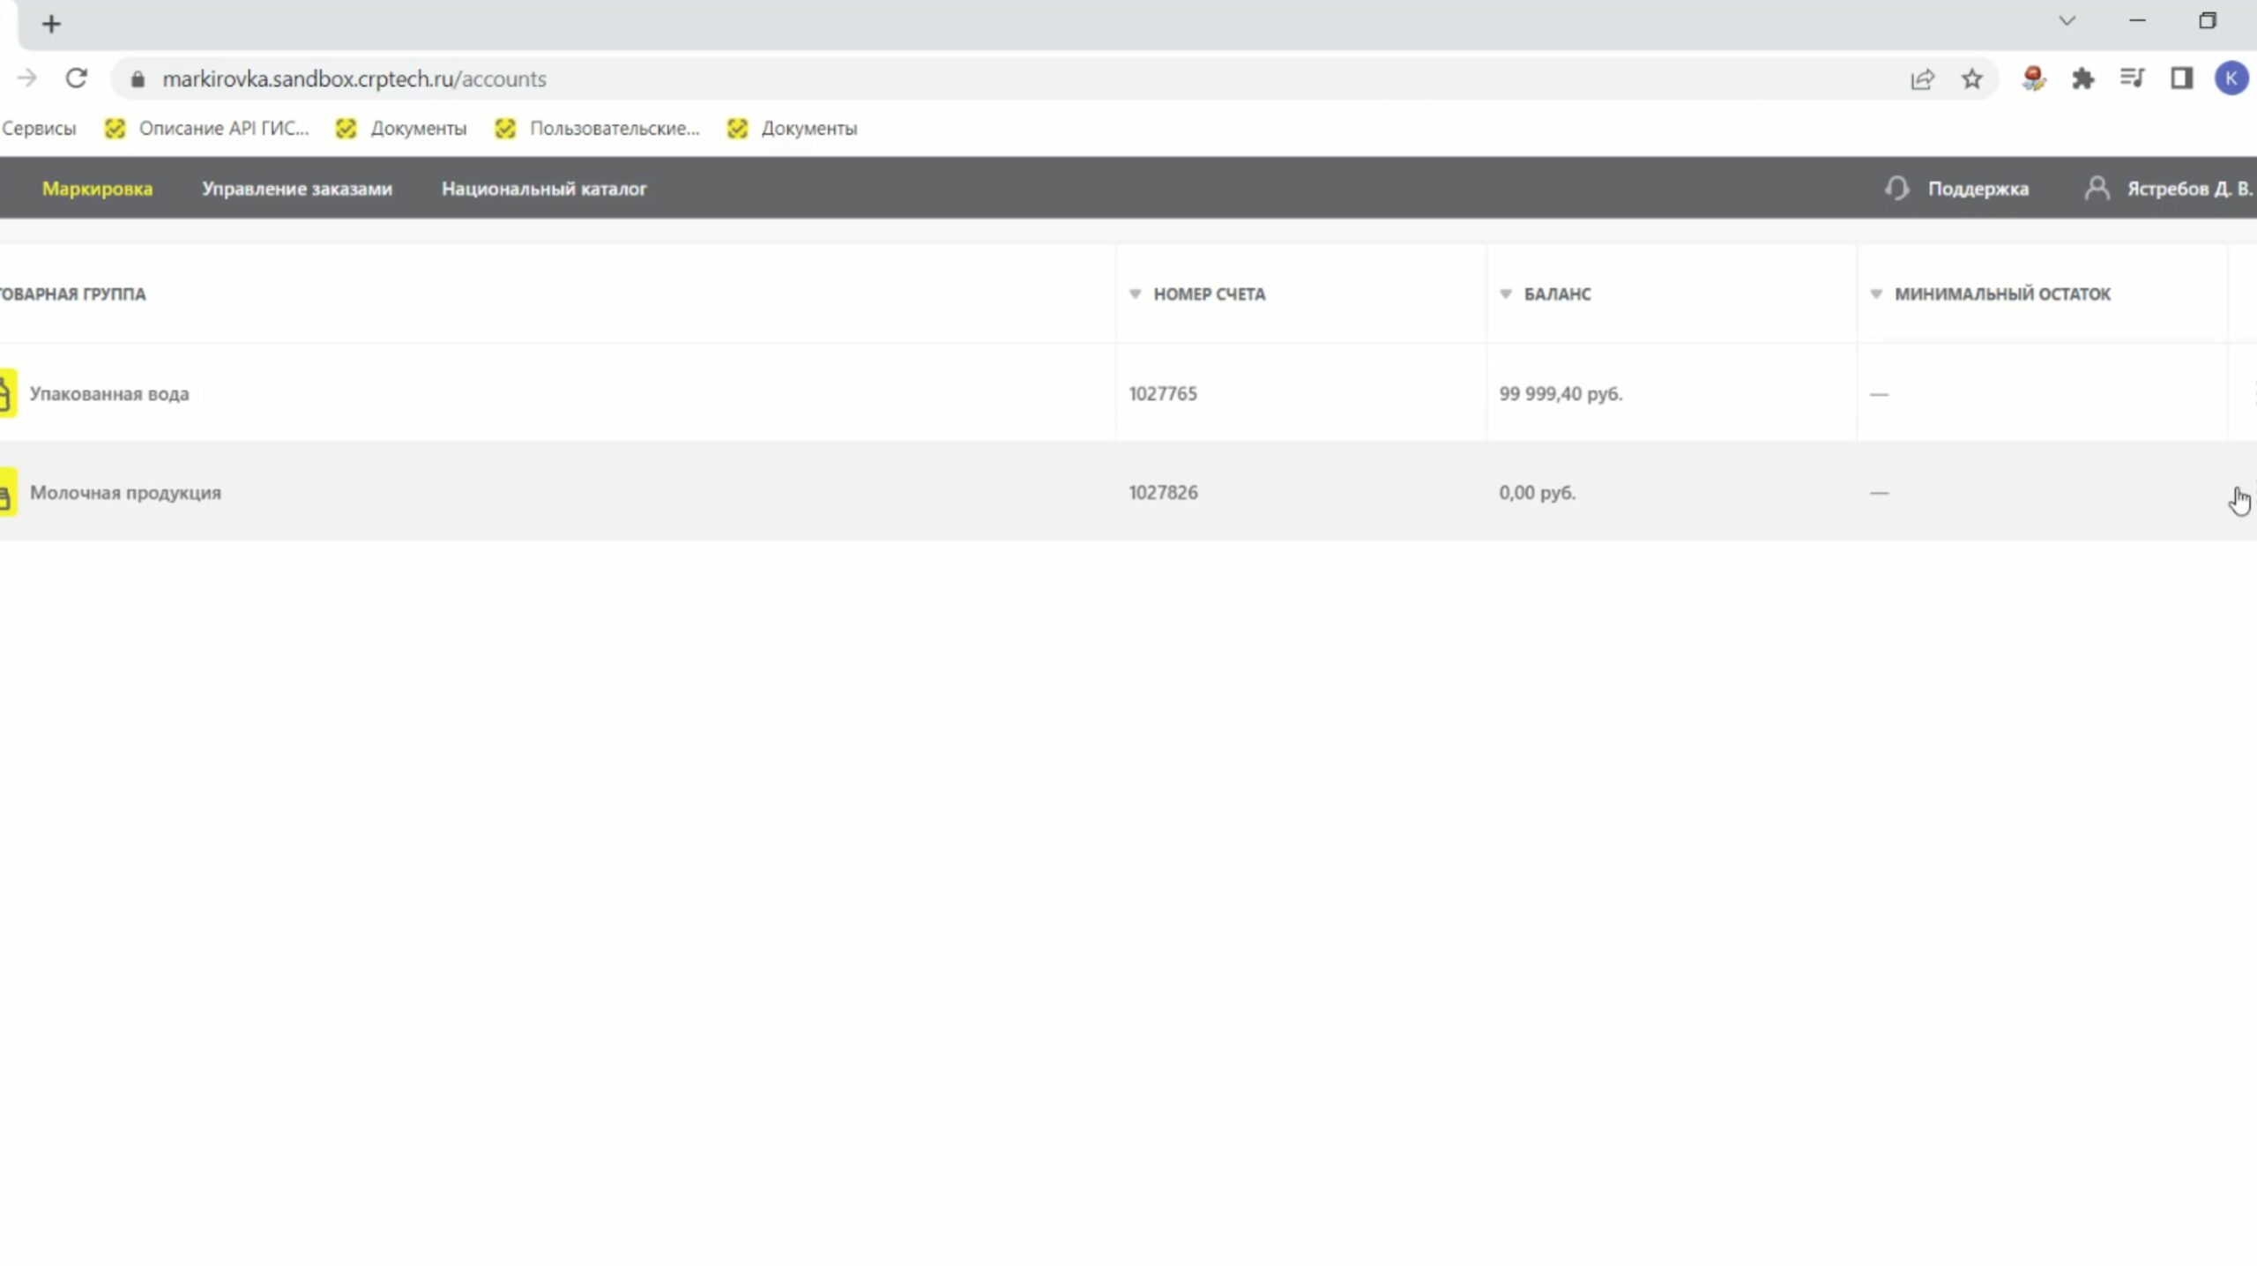This screenshot has width=2257, height=1266.
Task: Open Национальный каталог section
Action: pos(544,189)
